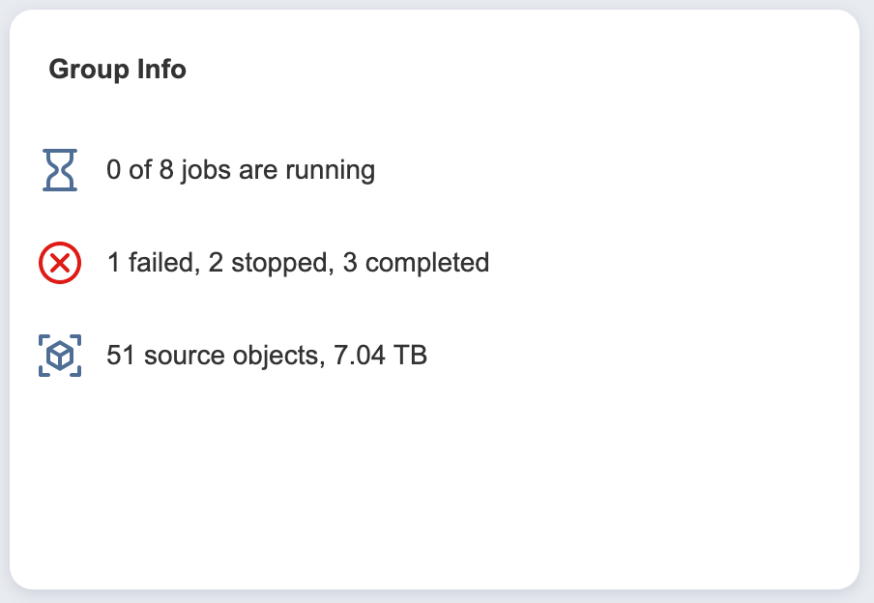Click the word Info in the title
874x603 pixels.
click(x=161, y=70)
